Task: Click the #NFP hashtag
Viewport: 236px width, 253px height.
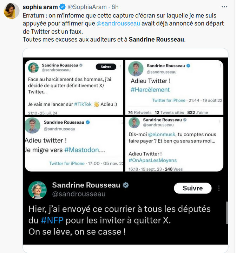Action: coord(52,221)
